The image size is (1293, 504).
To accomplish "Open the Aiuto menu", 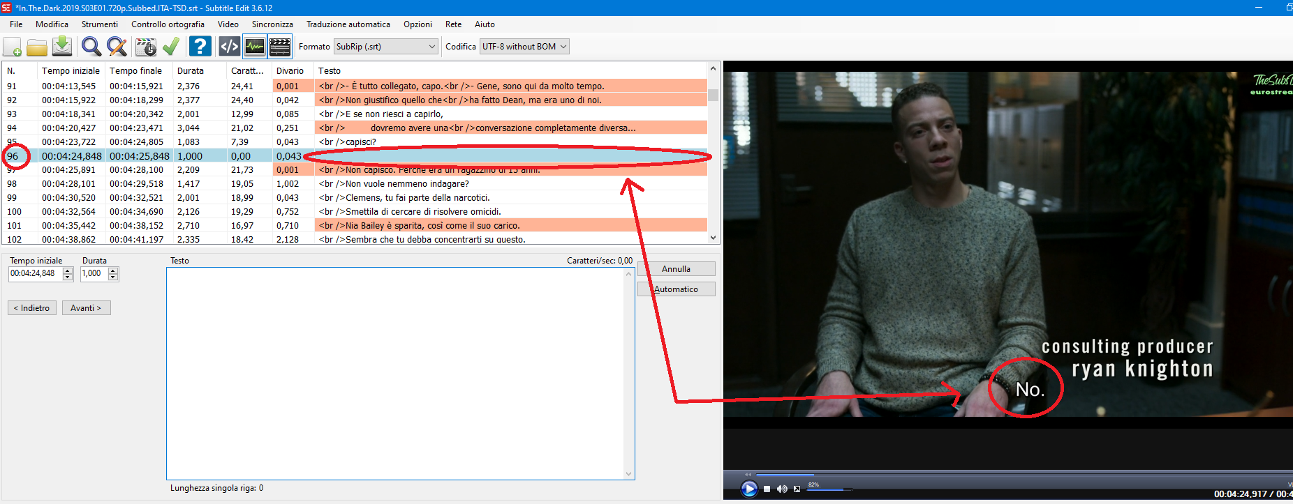I will [485, 24].
